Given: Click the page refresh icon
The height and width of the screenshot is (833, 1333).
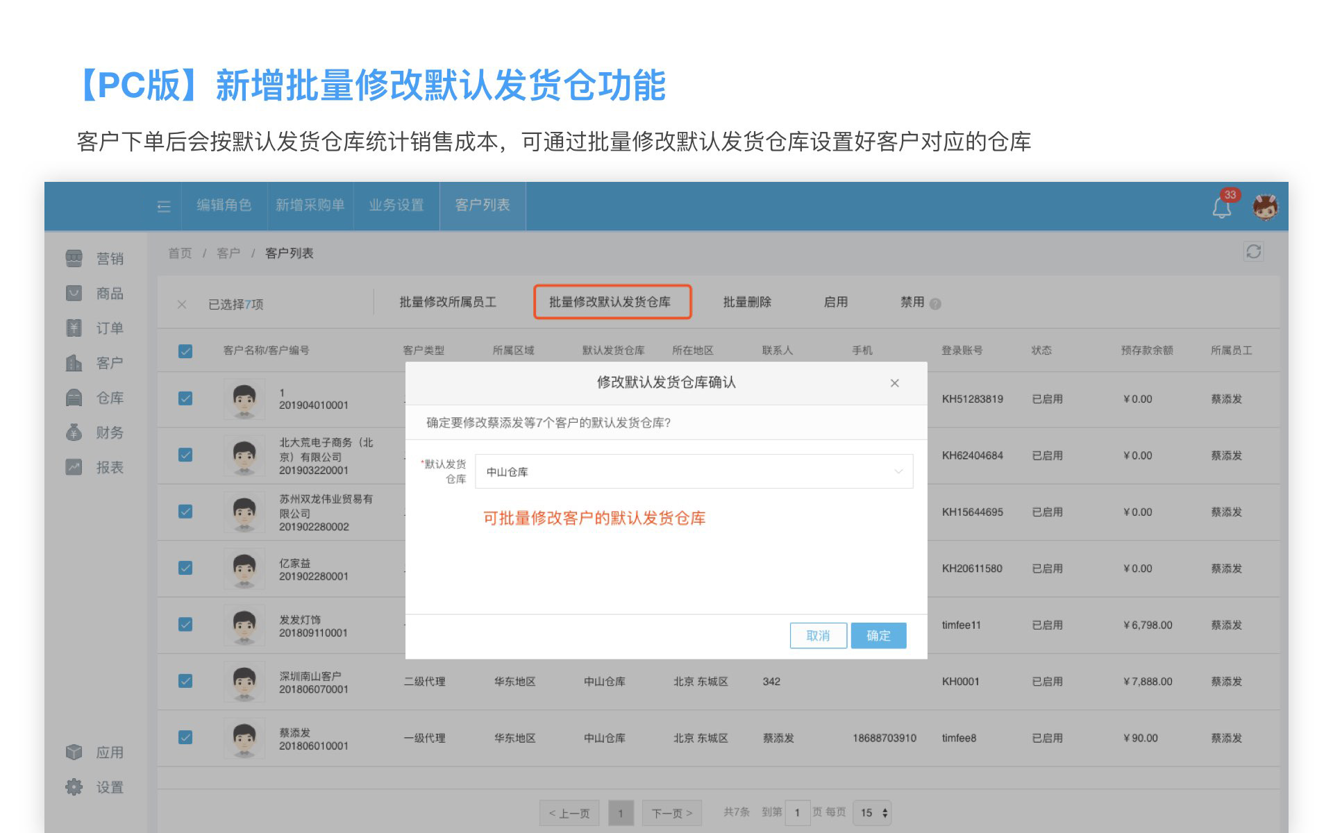Looking at the screenshot, I should click(1253, 251).
